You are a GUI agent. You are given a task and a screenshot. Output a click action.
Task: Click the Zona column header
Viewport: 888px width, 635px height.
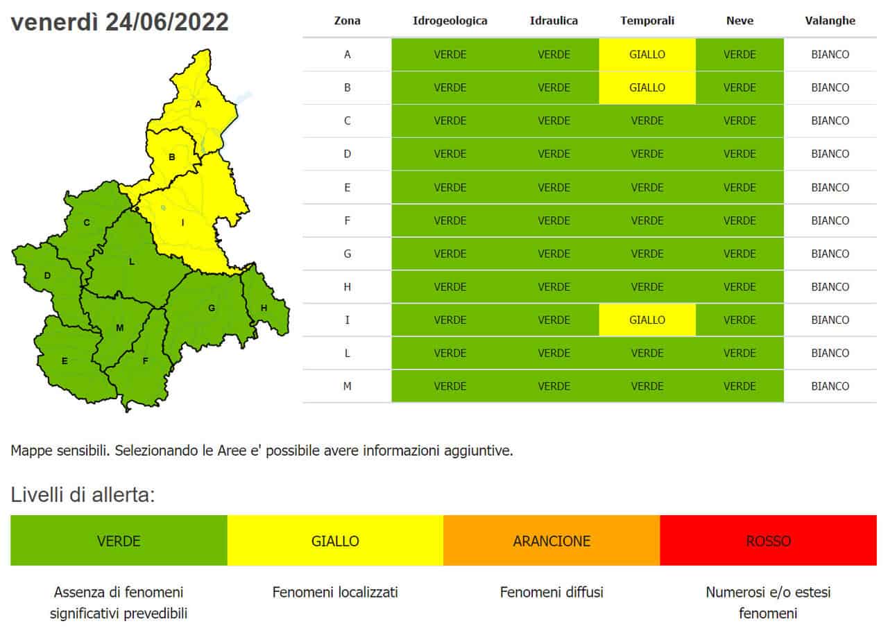click(347, 21)
